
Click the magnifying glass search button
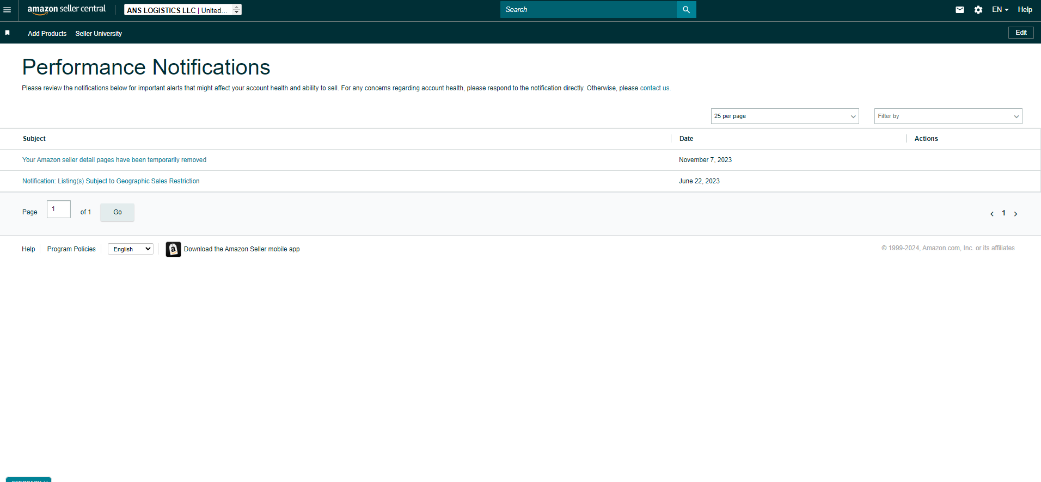pos(687,9)
